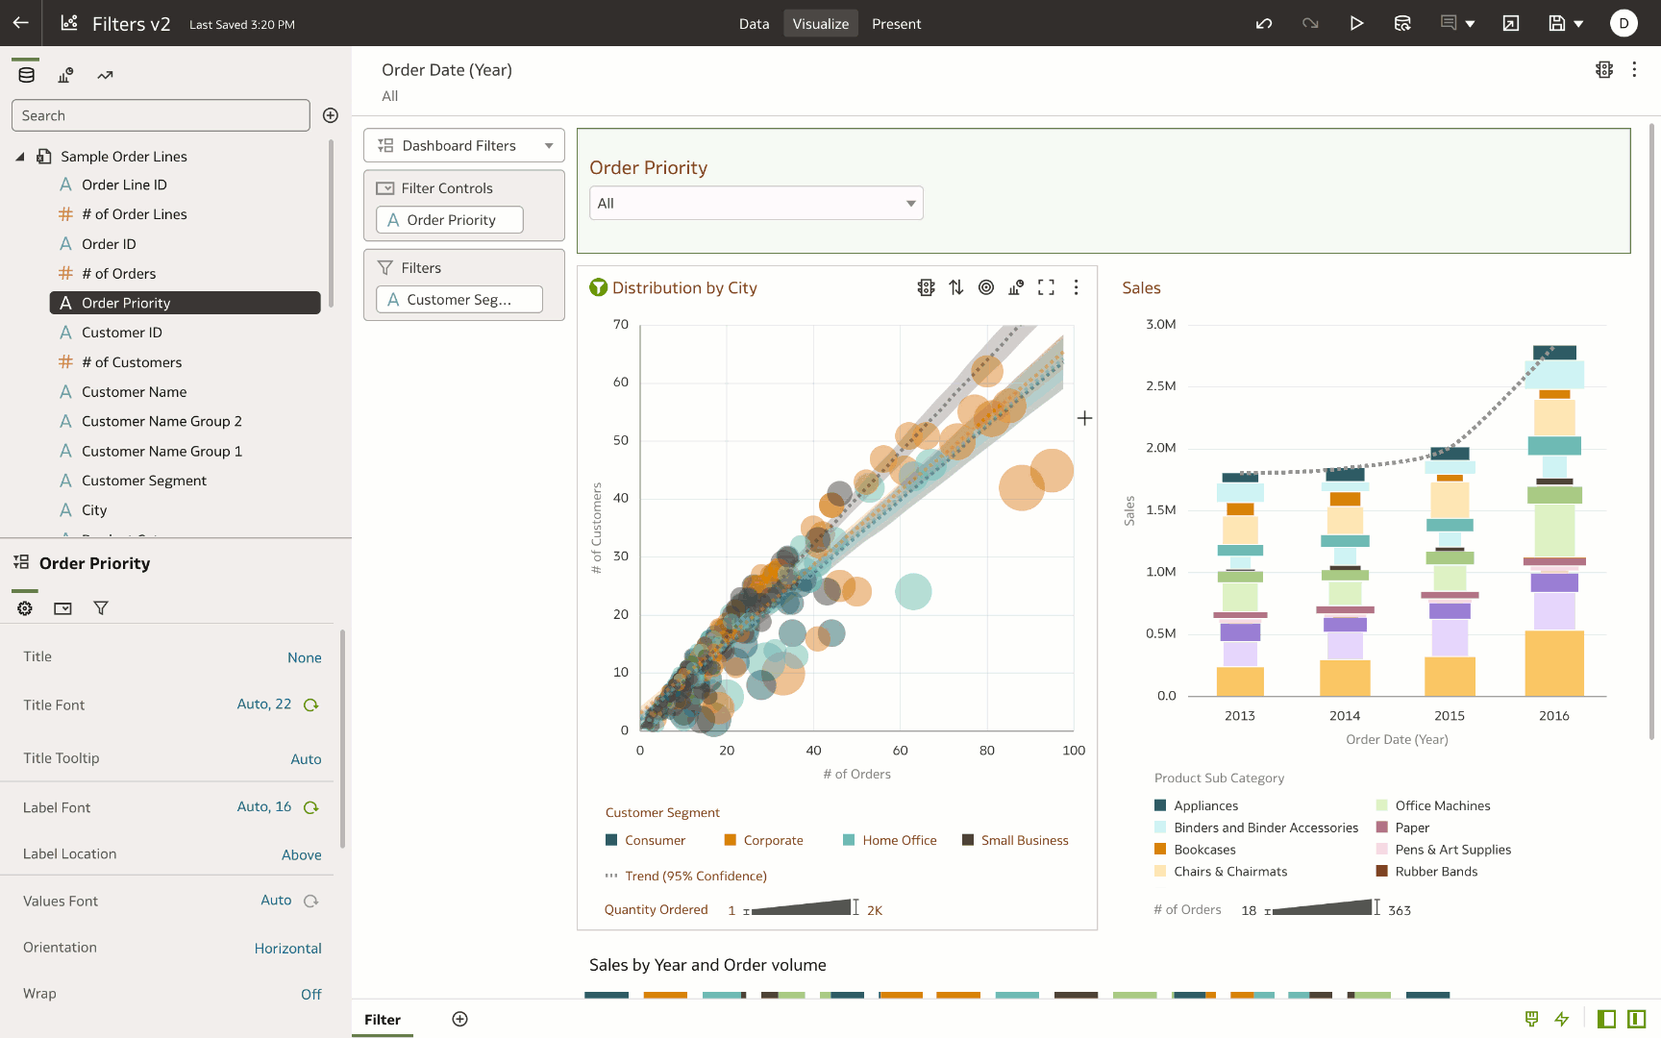Click the undo icon in the header
This screenshot has height=1038, width=1661.
(x=1264, y=23)
